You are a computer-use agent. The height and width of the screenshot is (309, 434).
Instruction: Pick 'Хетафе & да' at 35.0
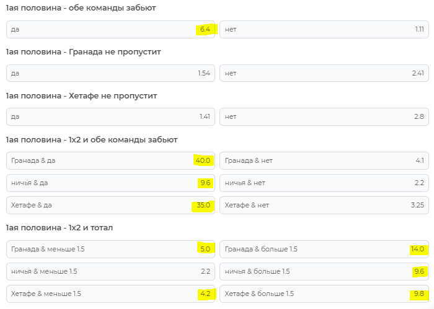tap(110, 205)
